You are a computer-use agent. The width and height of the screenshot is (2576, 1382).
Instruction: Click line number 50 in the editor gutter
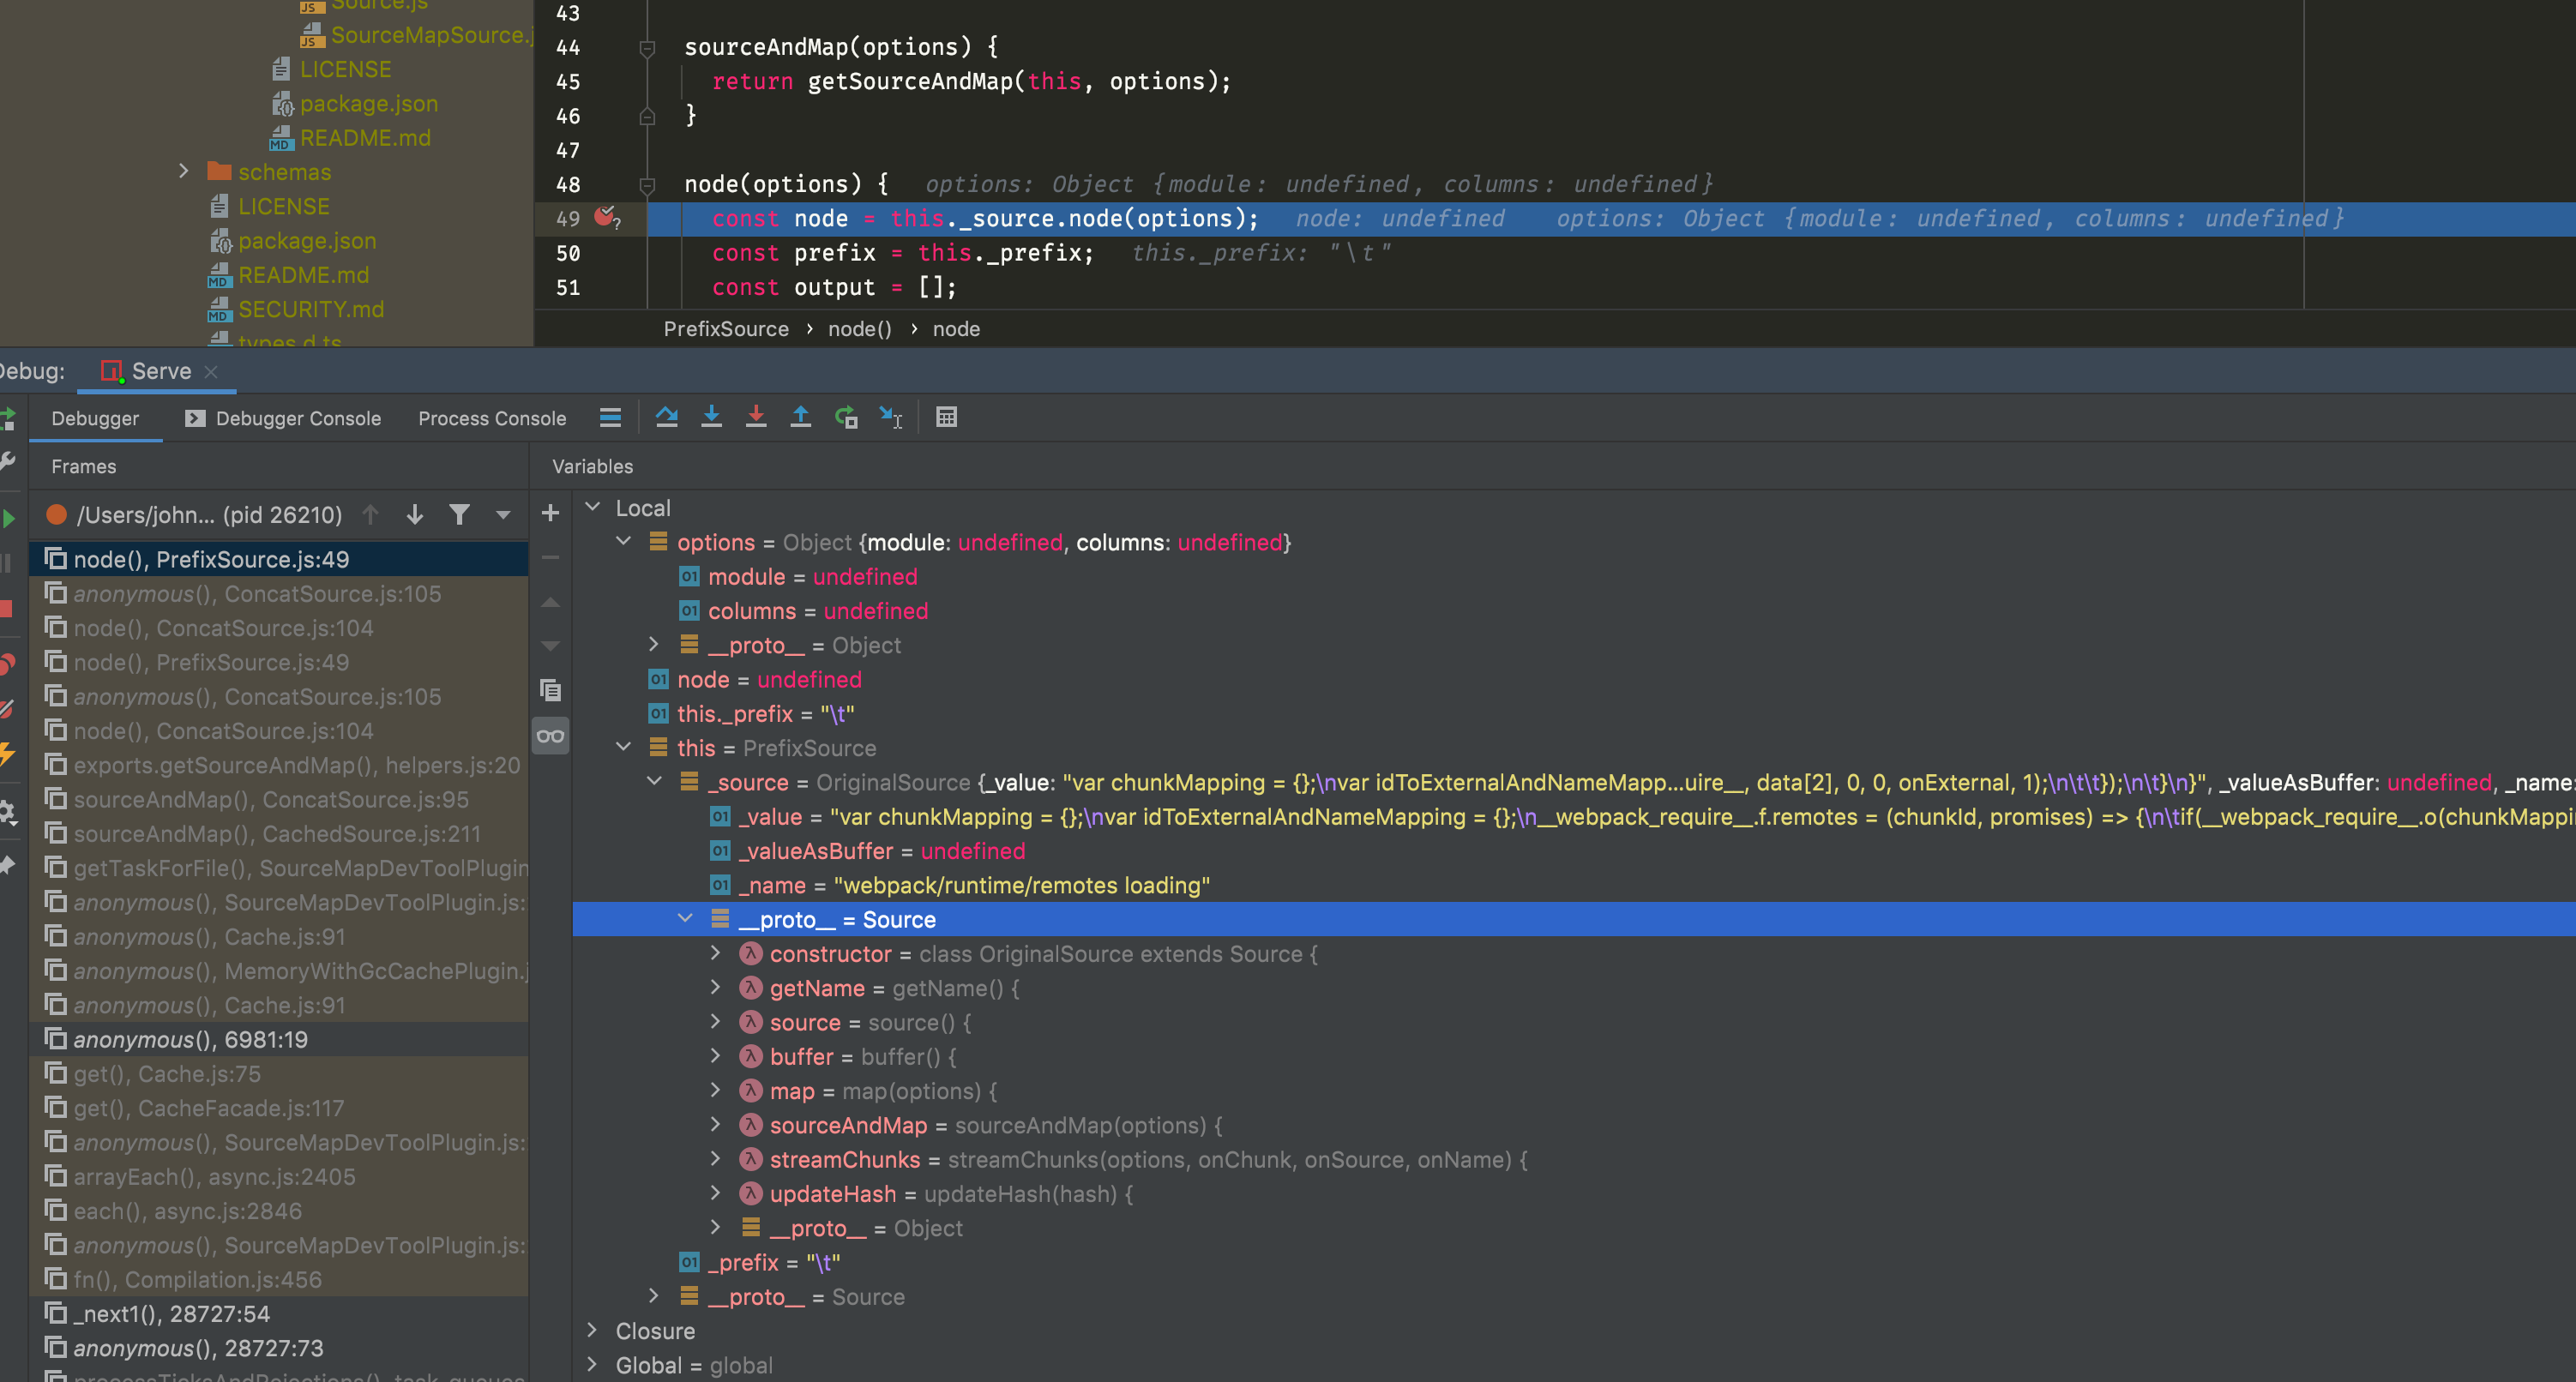pos(567,253)
